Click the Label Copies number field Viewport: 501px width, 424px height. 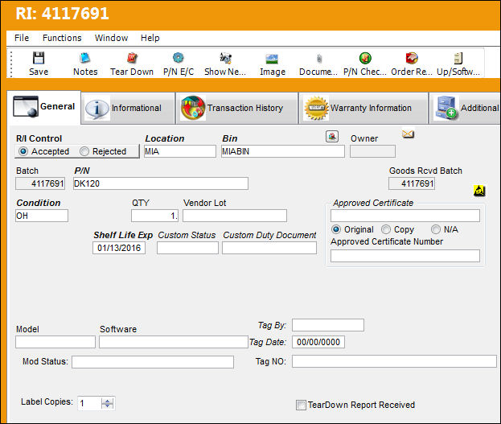click(89, 404)
